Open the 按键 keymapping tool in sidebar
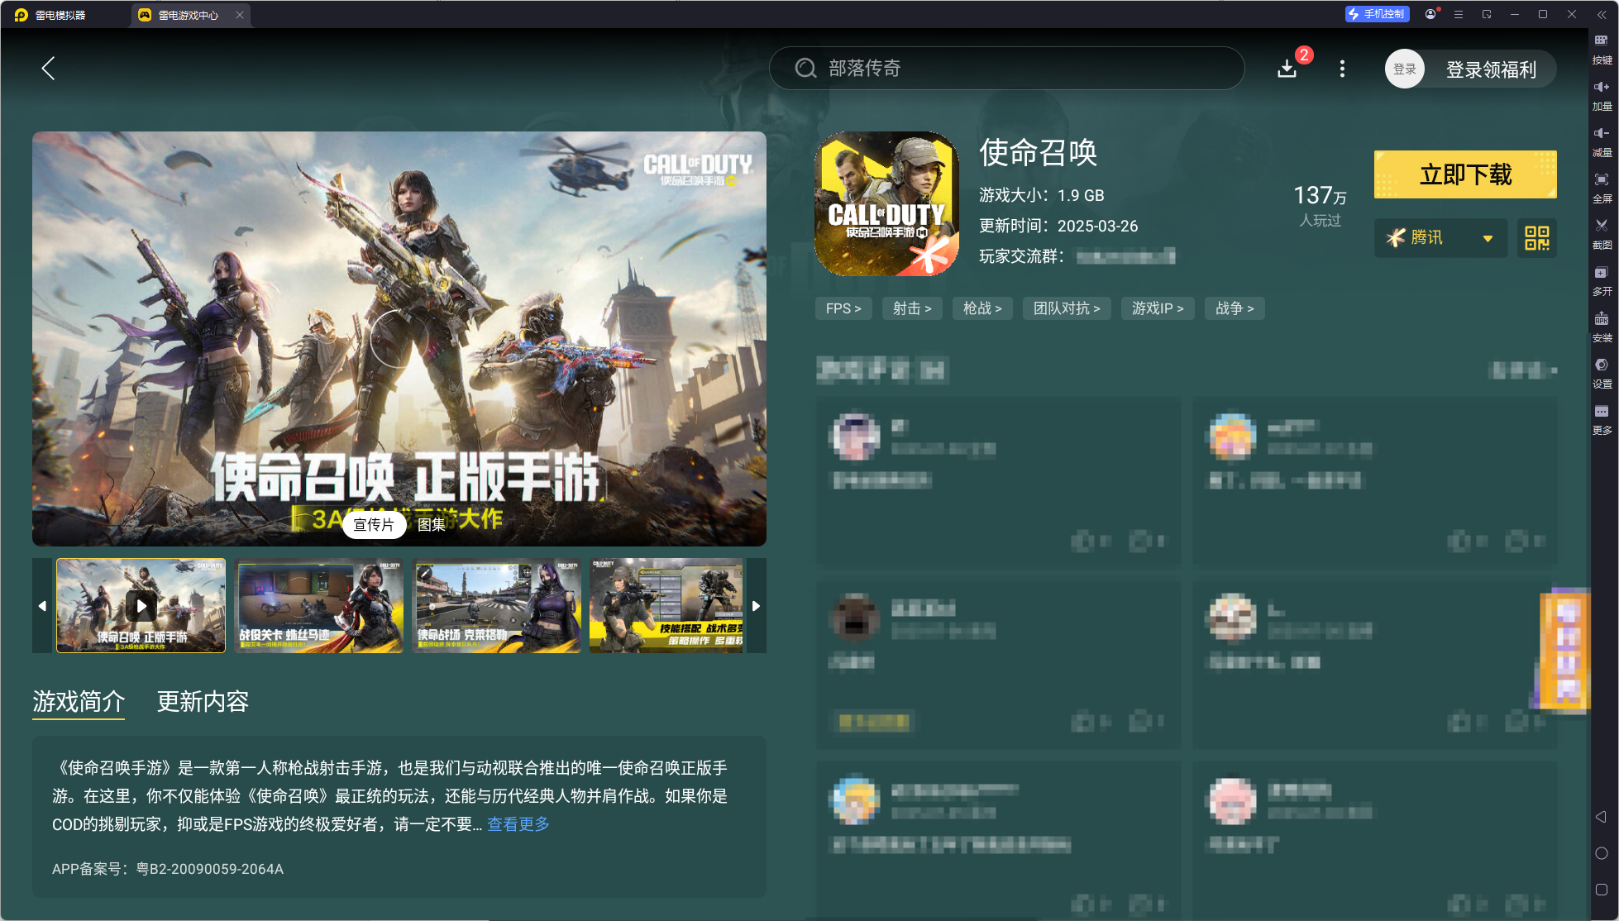Viewport: 1619px width, 921px height. click(1602, 50)
